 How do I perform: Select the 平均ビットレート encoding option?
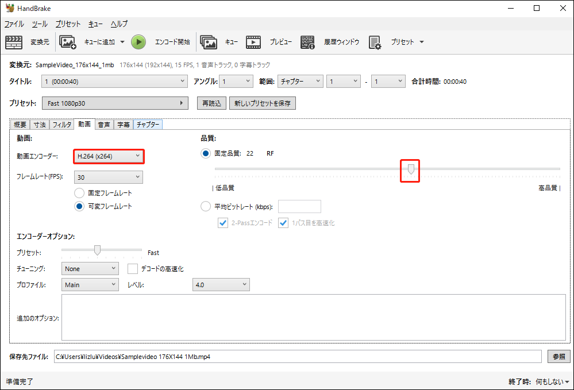pos(205,206)
